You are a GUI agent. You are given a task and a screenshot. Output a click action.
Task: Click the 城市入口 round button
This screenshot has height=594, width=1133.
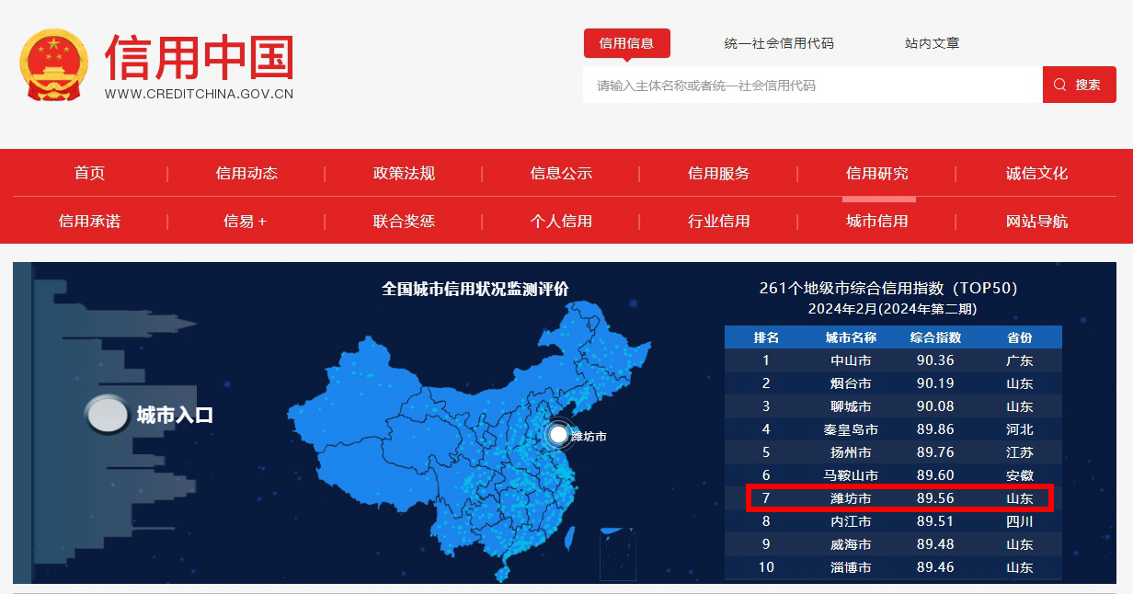pos(107,415)
